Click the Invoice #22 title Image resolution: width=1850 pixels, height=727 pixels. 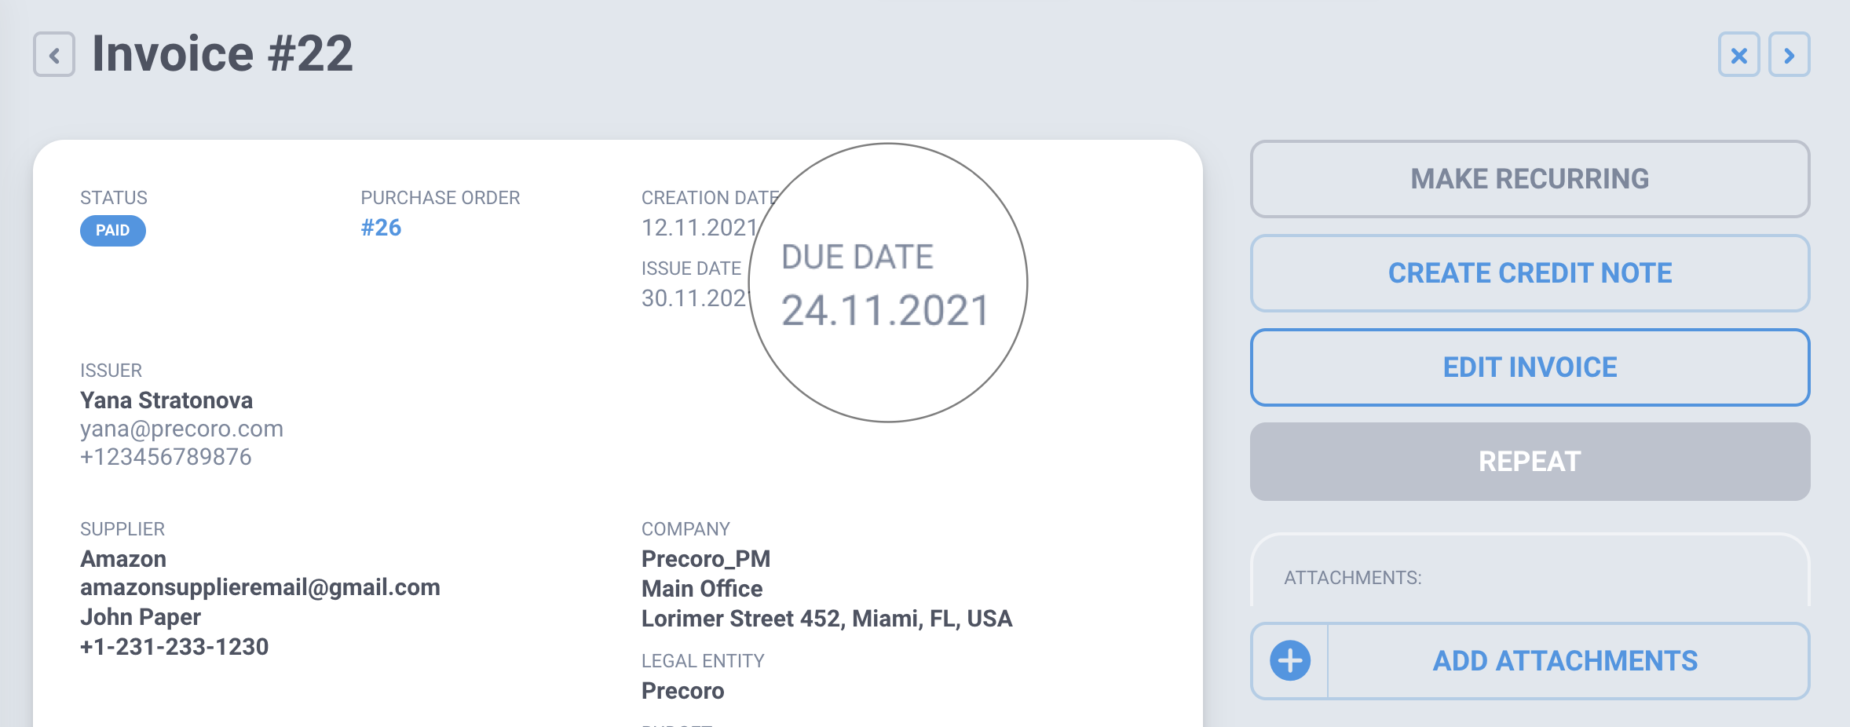[x=222, y=53]
